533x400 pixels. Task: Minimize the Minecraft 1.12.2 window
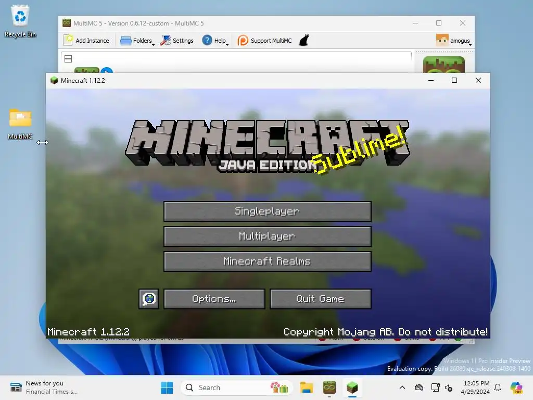coord(431,80)
